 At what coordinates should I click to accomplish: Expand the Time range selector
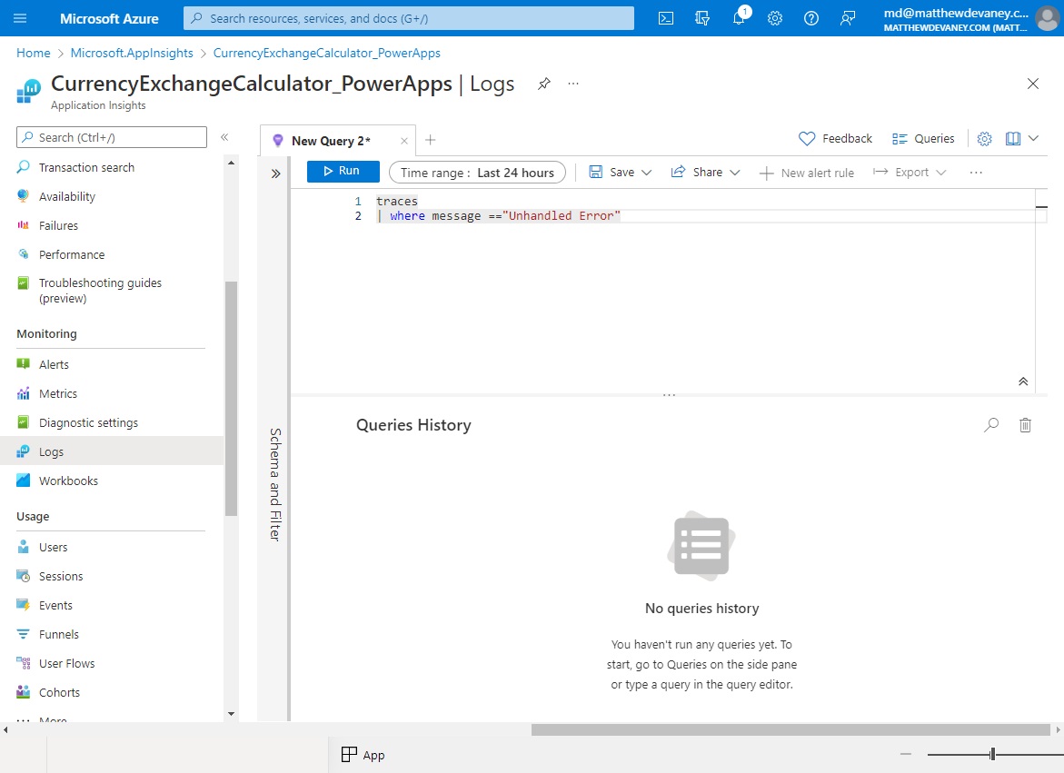(x=477, y=172)
